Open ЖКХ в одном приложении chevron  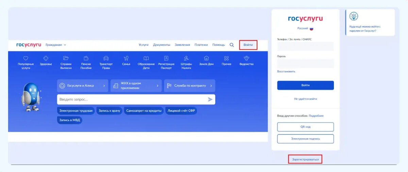click(157, 86)
